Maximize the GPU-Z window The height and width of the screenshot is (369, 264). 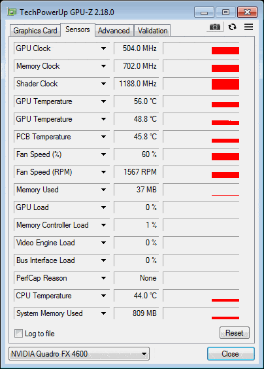click(225, 12)
